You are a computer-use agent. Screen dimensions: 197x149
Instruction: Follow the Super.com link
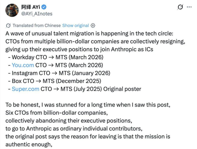click(25, 89)
